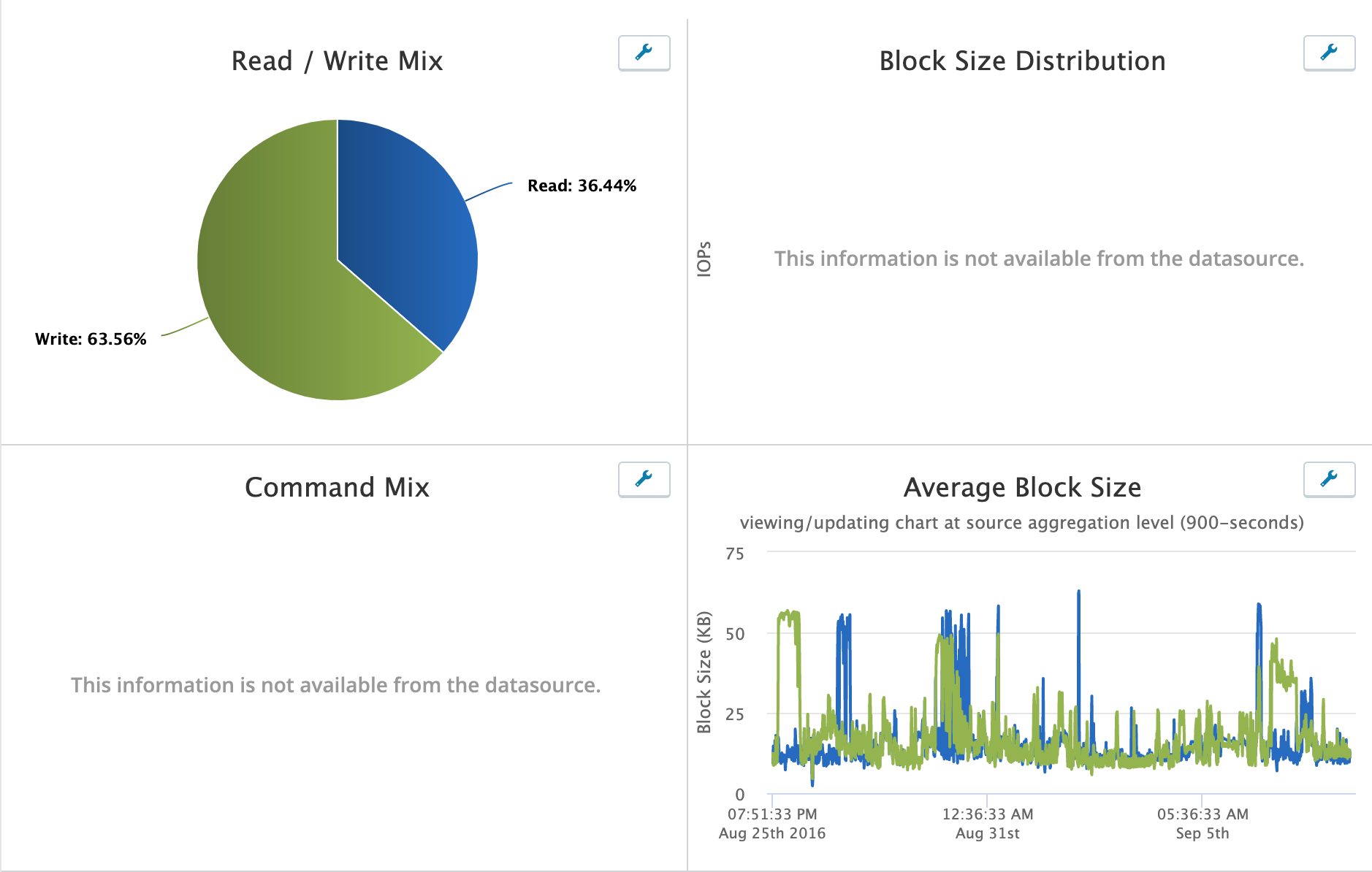Open the Command Mix wrench settings

pyautogui.click(x=644, y=479)
